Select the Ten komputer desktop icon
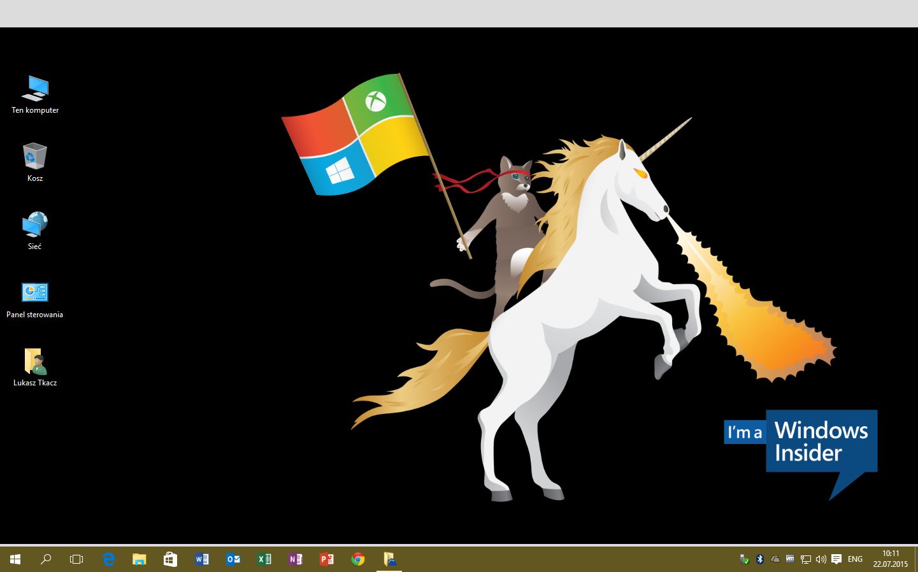918x572 pixels. tap(35, 95)
